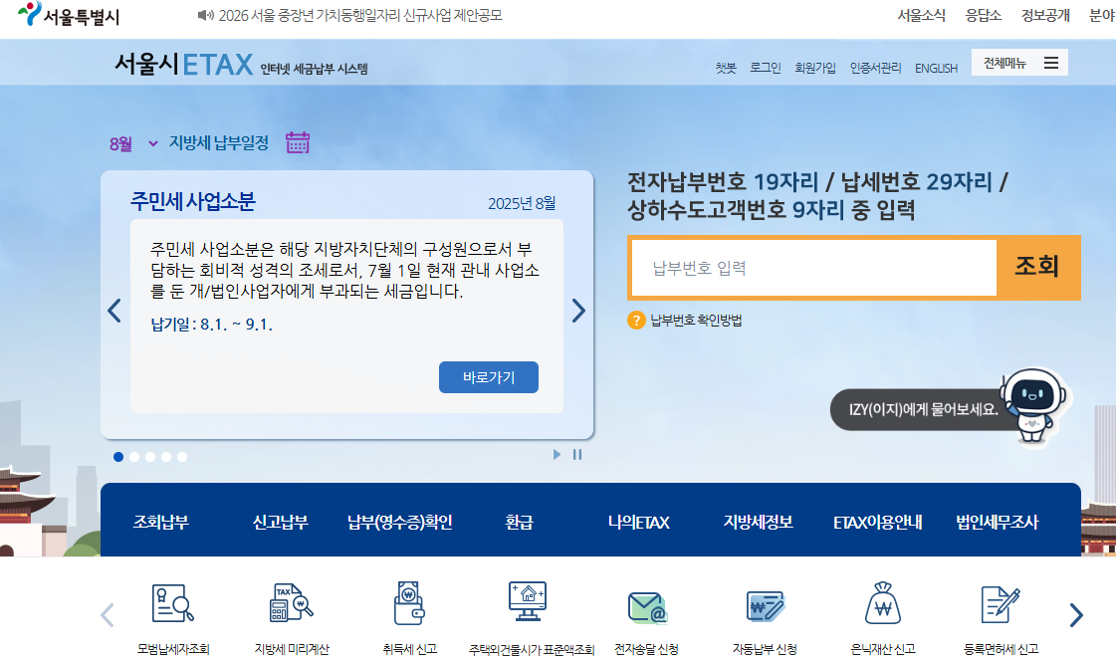Click the 주민세 사업소분 card title
The height and width of the screenshot is (660, 1116).
pyautogui.click(x=193, y=201)
